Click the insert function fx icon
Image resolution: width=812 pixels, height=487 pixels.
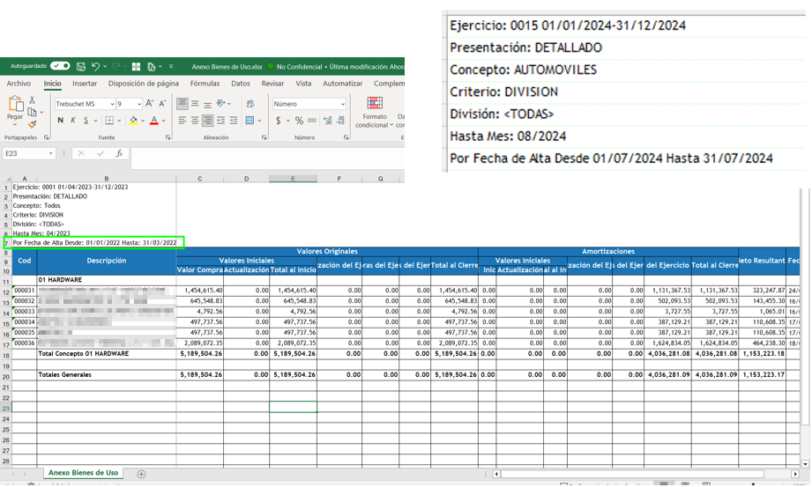click(x=119, y=153)
